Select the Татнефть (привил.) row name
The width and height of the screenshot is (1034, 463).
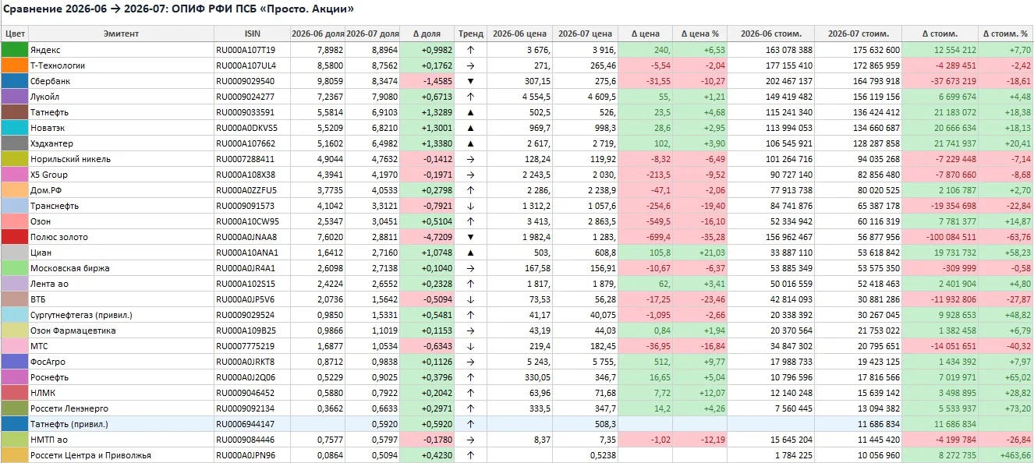pos(121,424)
